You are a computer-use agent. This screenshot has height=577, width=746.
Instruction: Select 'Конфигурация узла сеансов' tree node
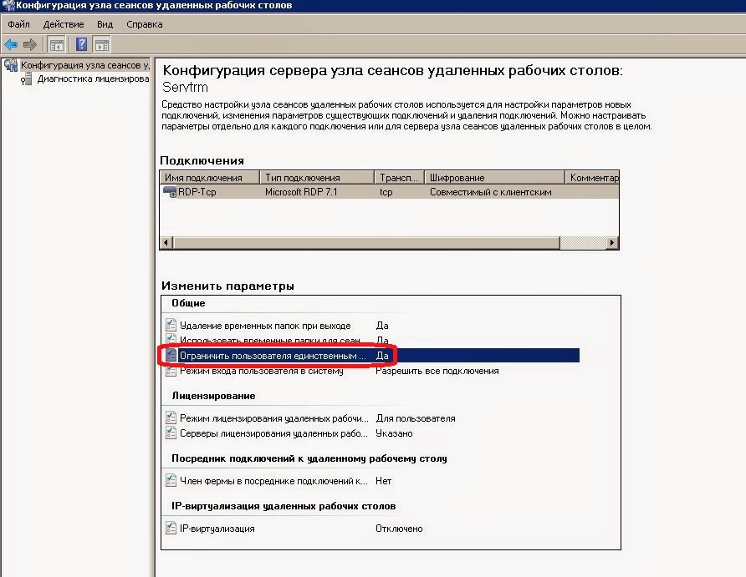85,65
